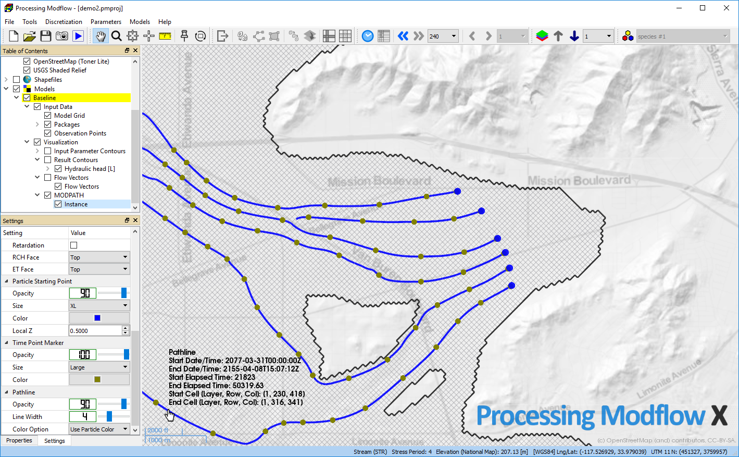
Task: Toggle the Flow Vectors child checkbox
Action: 58,187
